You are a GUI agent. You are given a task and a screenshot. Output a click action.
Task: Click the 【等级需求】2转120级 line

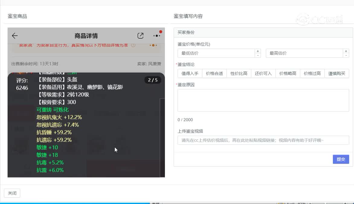point(63,94)
